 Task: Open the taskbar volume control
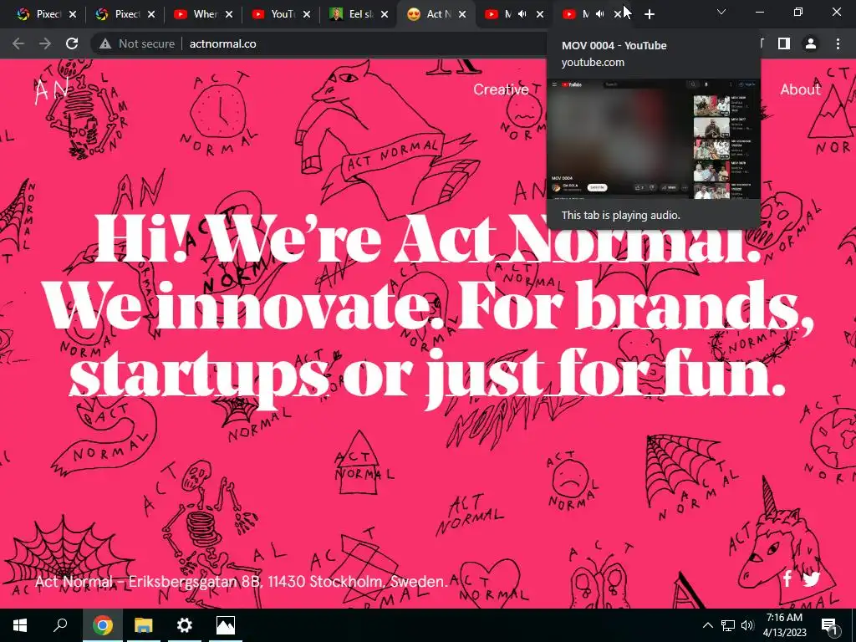[747, 625]
